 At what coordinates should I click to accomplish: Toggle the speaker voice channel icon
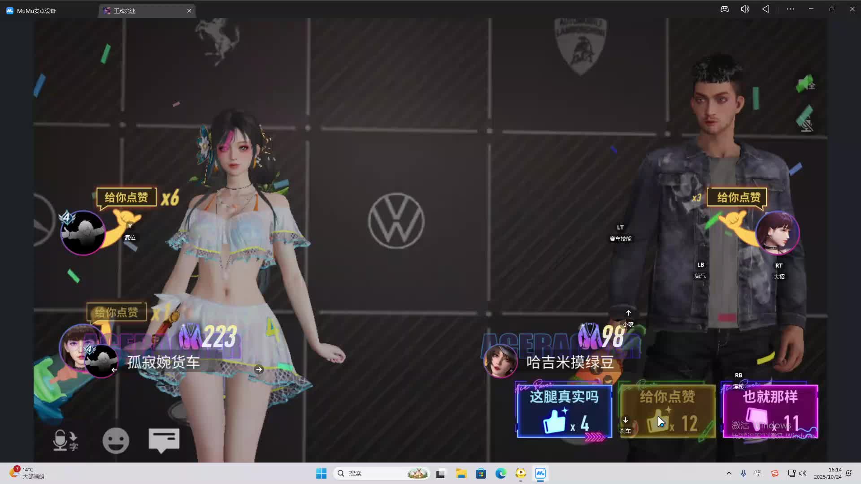pos(805,84)
